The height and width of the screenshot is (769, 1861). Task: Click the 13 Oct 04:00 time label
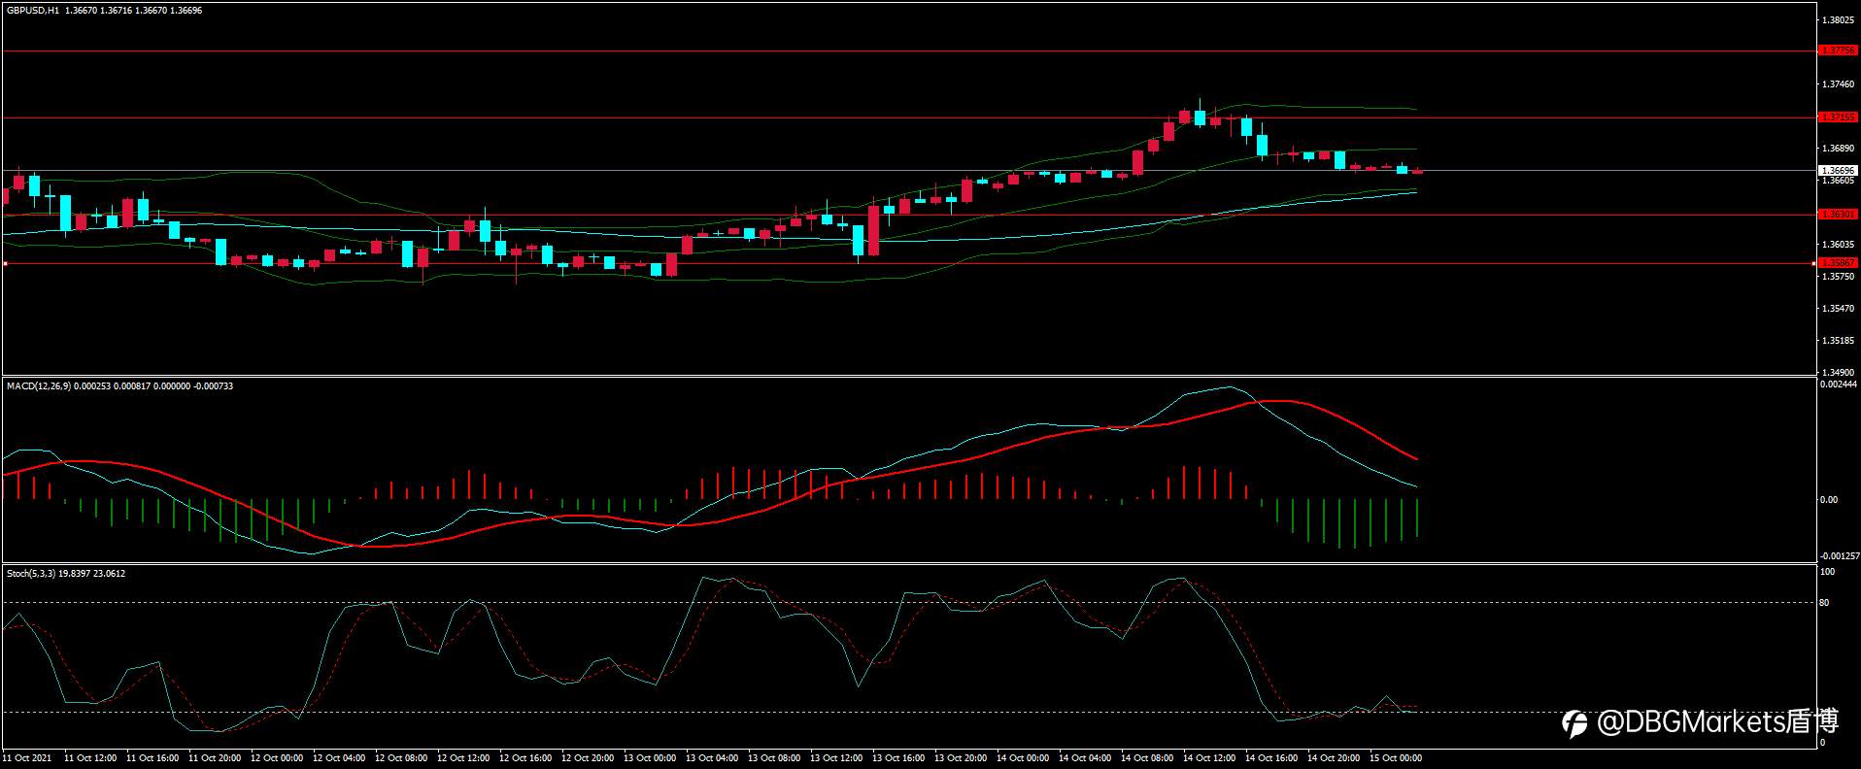coord(712,757)
